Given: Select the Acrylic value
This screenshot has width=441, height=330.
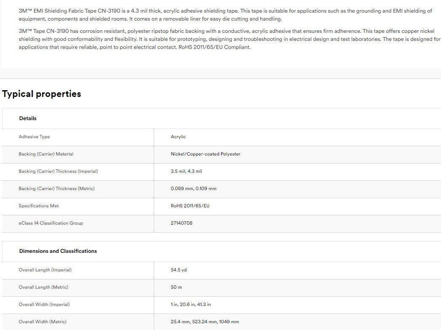Looking at the screenshot, I should (178, 137).
